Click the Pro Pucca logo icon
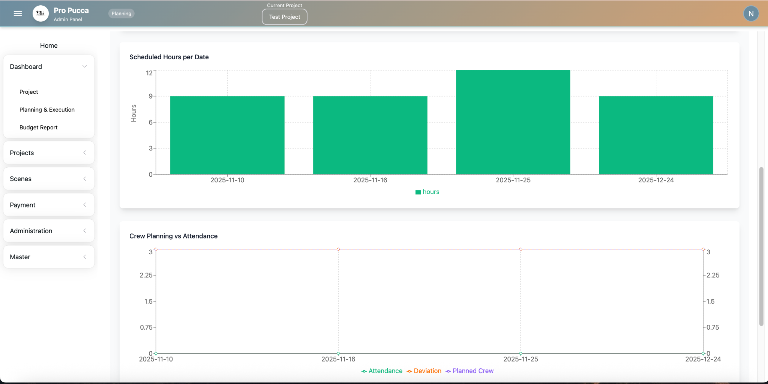This screenshot has height=384, width=768. tap(40, 13)
